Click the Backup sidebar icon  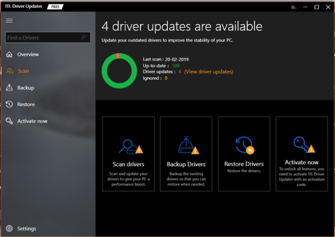(x=9, y=87)
